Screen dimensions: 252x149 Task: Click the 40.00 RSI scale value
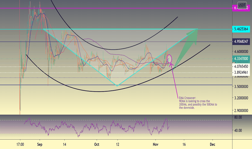coord(238,130)
